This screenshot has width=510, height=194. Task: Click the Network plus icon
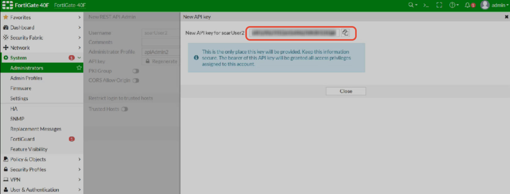[x=6, y=48]
